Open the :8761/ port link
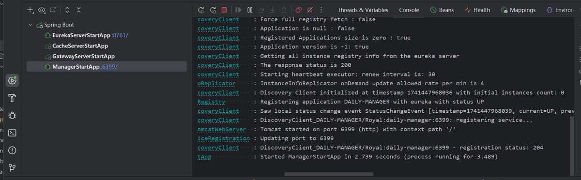581x180 pixels. 120,35
